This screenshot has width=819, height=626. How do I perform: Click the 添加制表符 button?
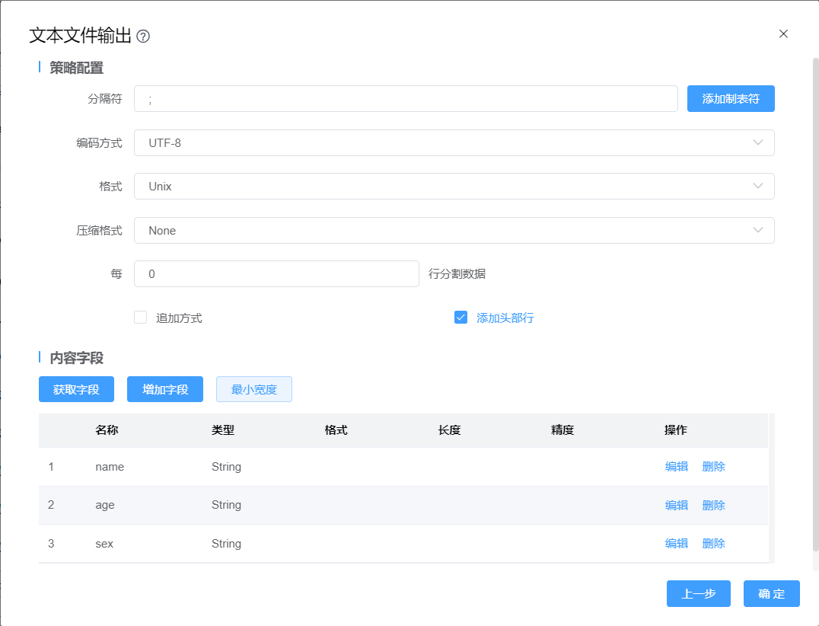click(731, 99)
